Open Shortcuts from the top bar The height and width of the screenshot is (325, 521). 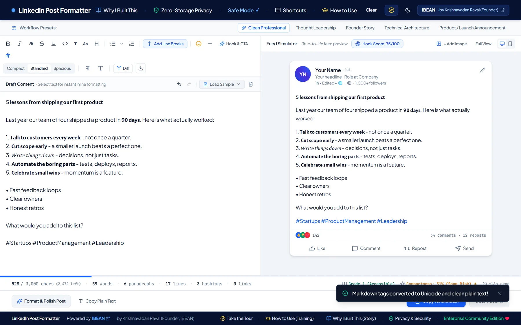pos(291,10)
